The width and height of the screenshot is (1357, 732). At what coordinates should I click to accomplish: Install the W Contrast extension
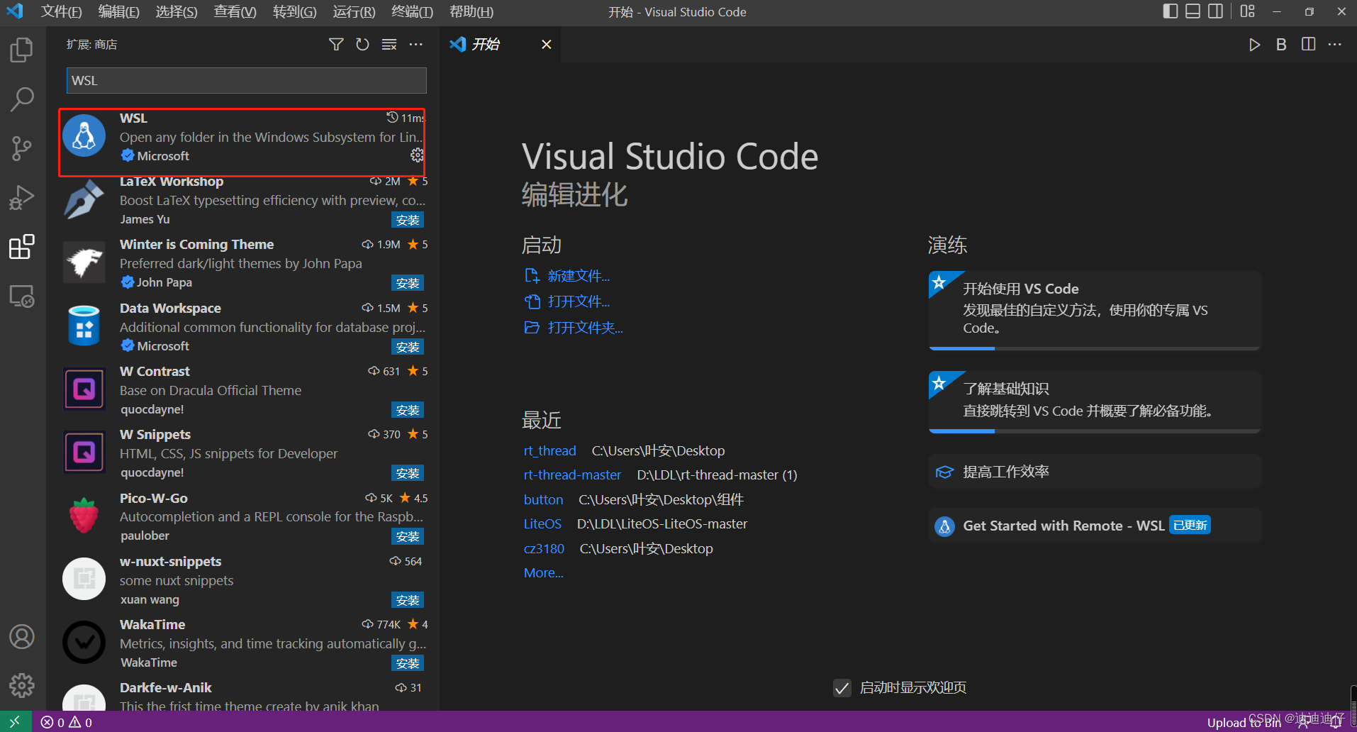point(408,410)
